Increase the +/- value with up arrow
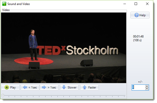Image resolution: width=157 pixels, height=103 pixels. click(147, 86)
